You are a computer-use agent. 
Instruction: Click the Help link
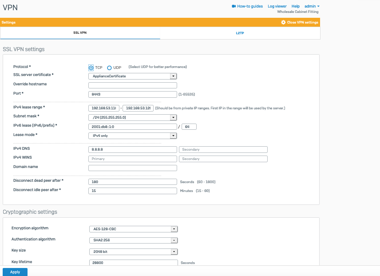(x=295, y=6)
